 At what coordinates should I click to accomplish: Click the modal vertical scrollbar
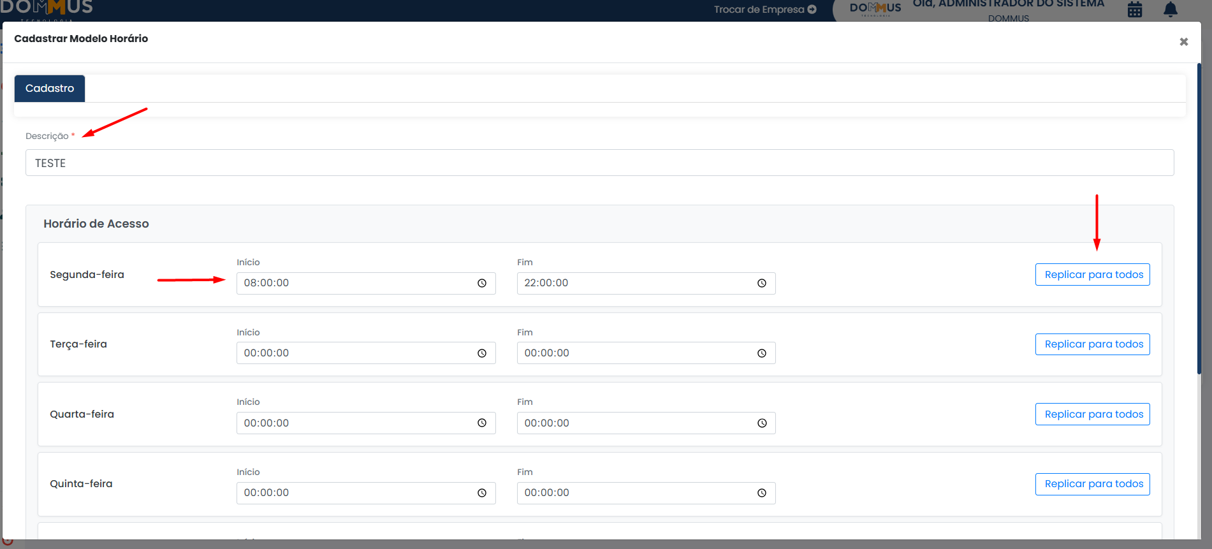[1199, 217]
